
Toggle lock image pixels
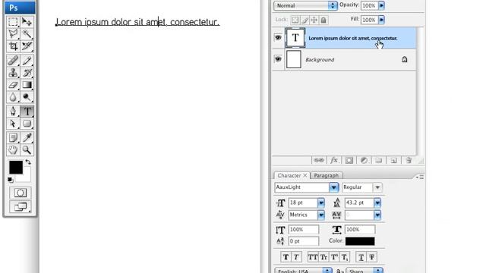305,20
